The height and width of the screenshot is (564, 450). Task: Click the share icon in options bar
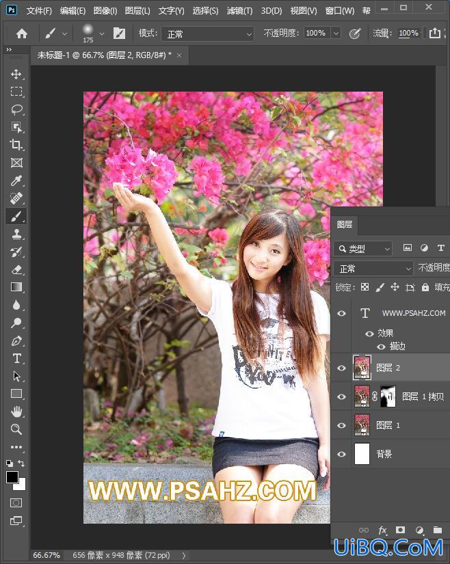(435, 33)
